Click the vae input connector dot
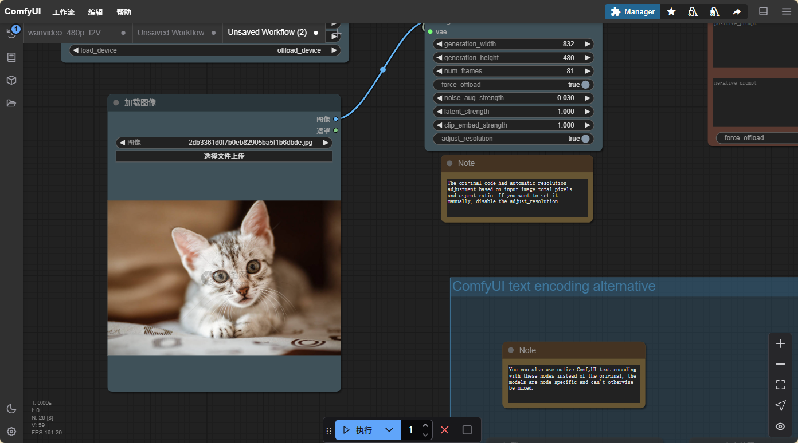798x443 pixels. (431, 32)
